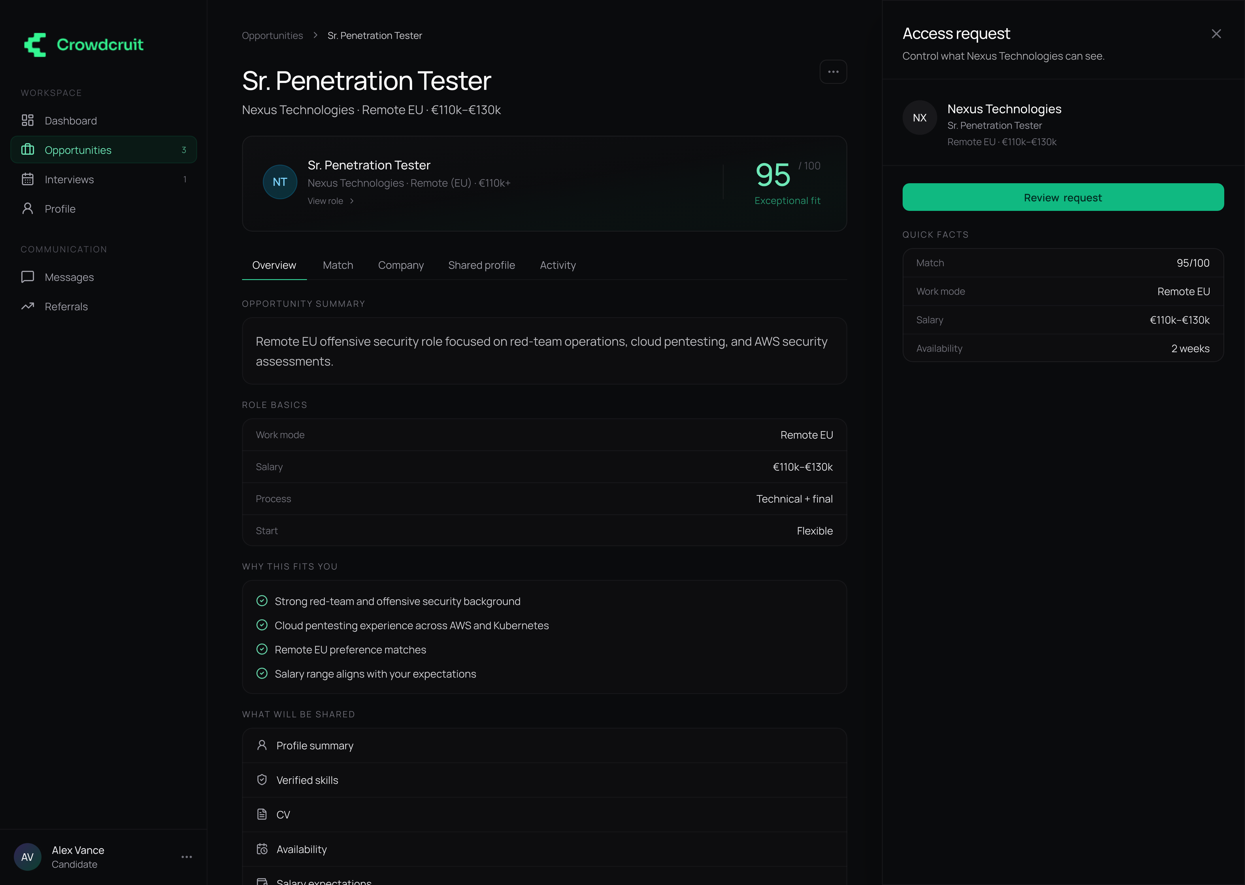This screenshot has height=885, width=1245.
Task: Click €110k–€130k salary in Quick Facts
Action: [1179, 320]
